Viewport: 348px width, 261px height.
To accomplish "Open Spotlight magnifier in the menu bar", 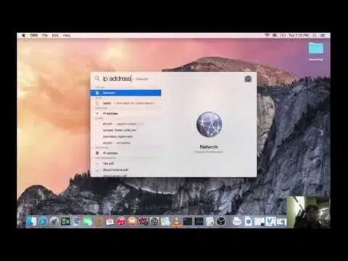I will (315, 36).
